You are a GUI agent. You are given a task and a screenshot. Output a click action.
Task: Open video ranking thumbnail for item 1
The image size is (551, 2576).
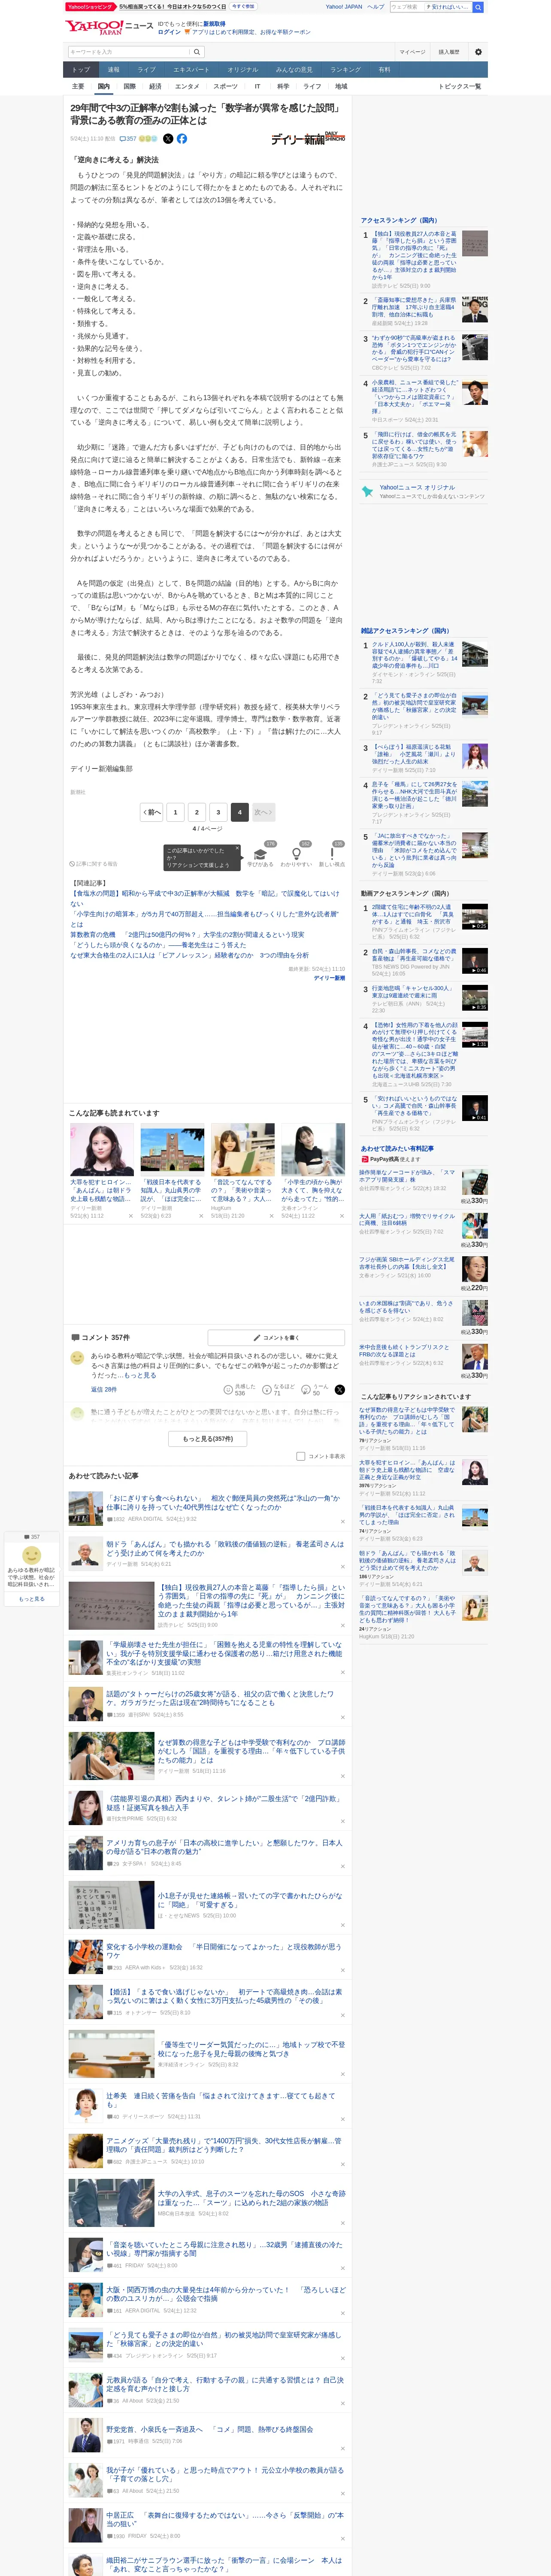tap(475, 916)
